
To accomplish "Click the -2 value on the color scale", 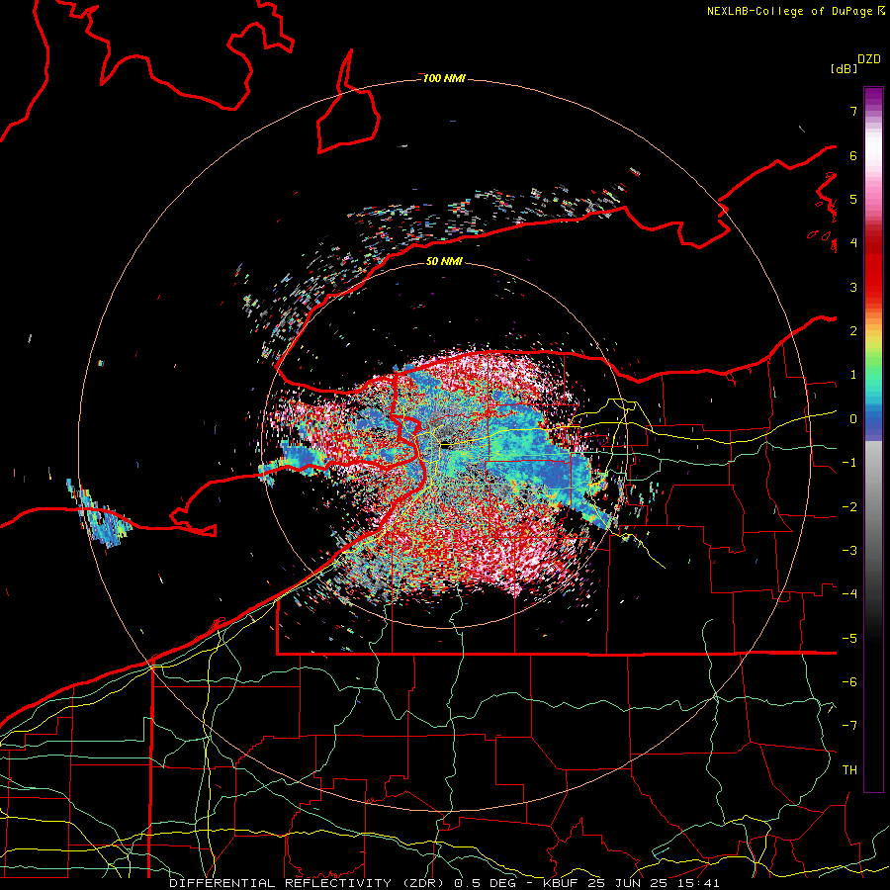I will (x=849, y=507).
